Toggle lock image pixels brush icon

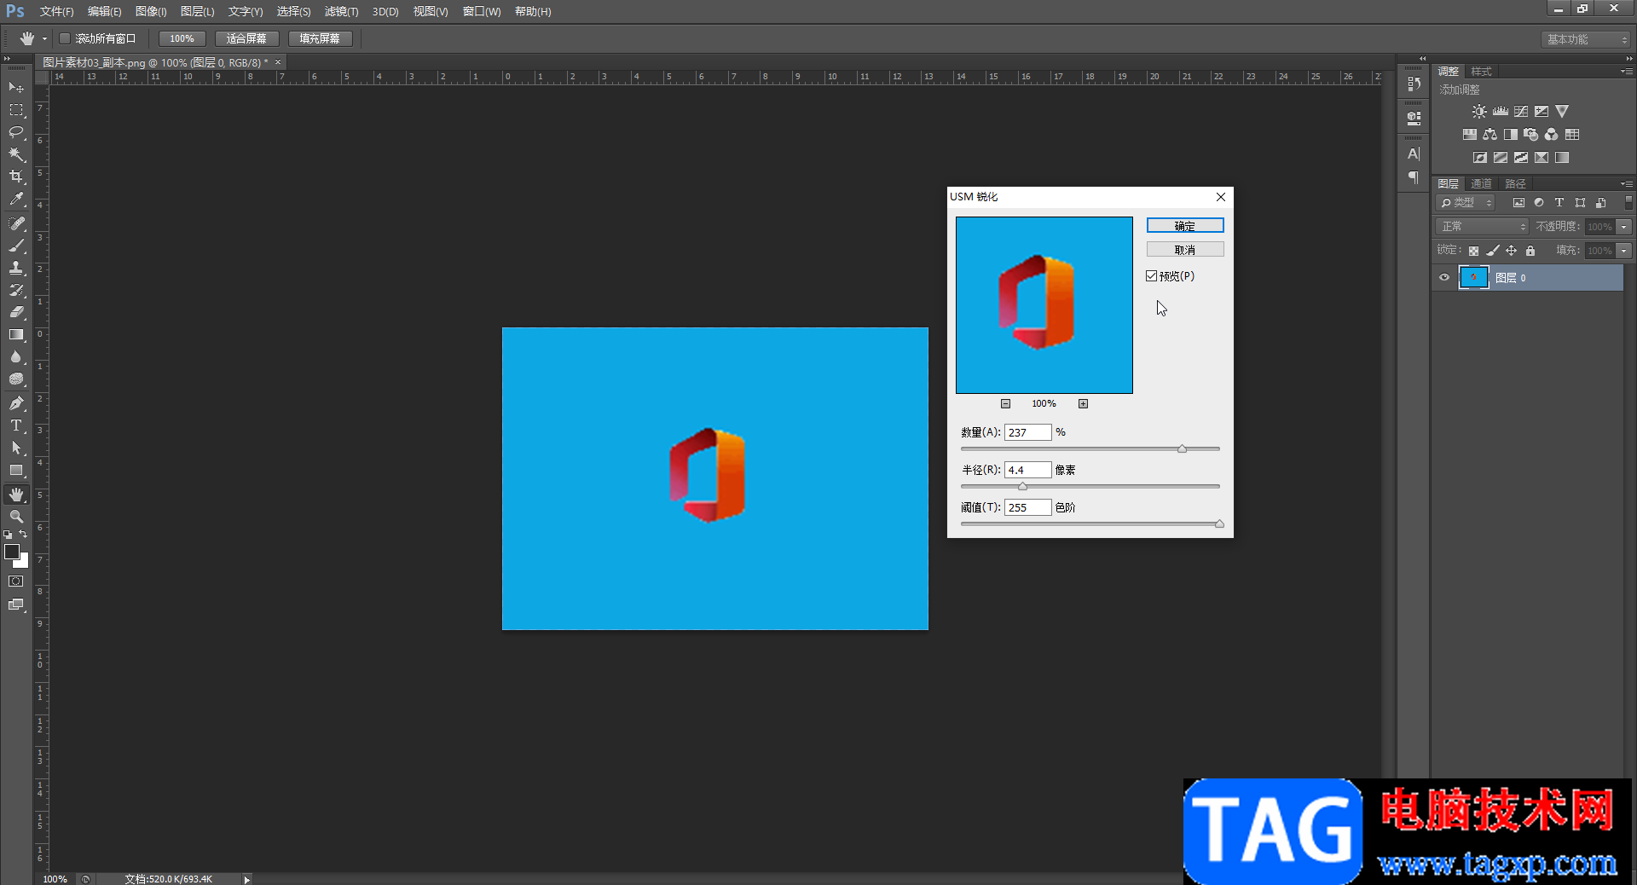pos(1492,251)
